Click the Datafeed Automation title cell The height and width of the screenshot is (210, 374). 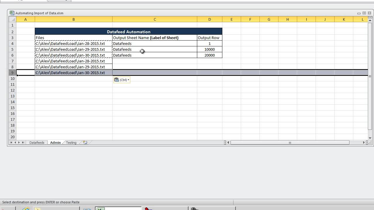pyautogui.click(x=129, y=32)
